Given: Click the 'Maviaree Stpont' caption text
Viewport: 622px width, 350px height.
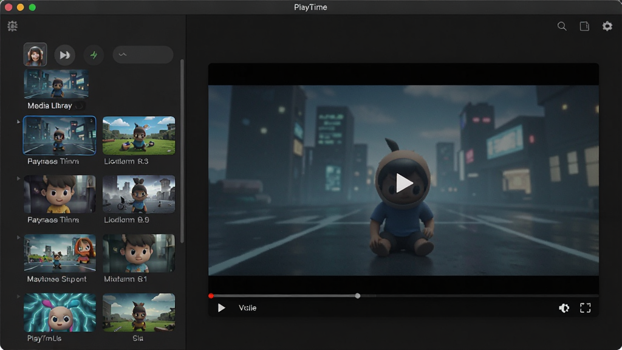Looking at the screenshot, I should click(56, 279).
